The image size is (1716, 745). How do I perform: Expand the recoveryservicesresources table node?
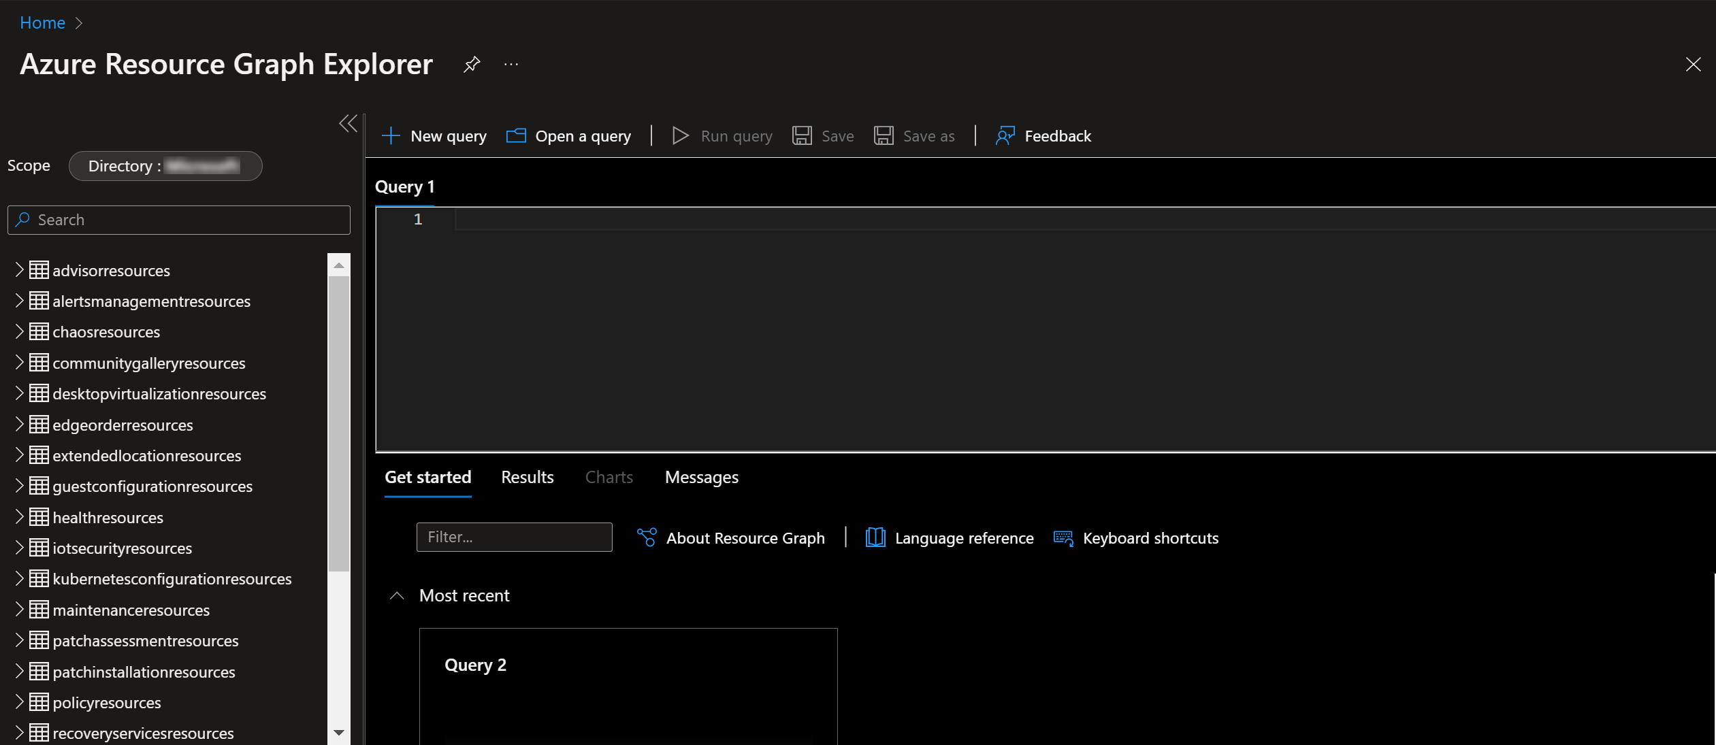(19, 733)
